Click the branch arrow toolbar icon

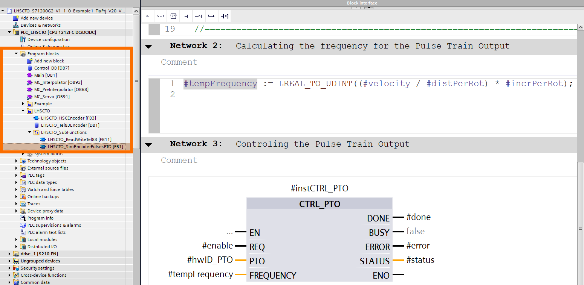[x=211, y=16]
